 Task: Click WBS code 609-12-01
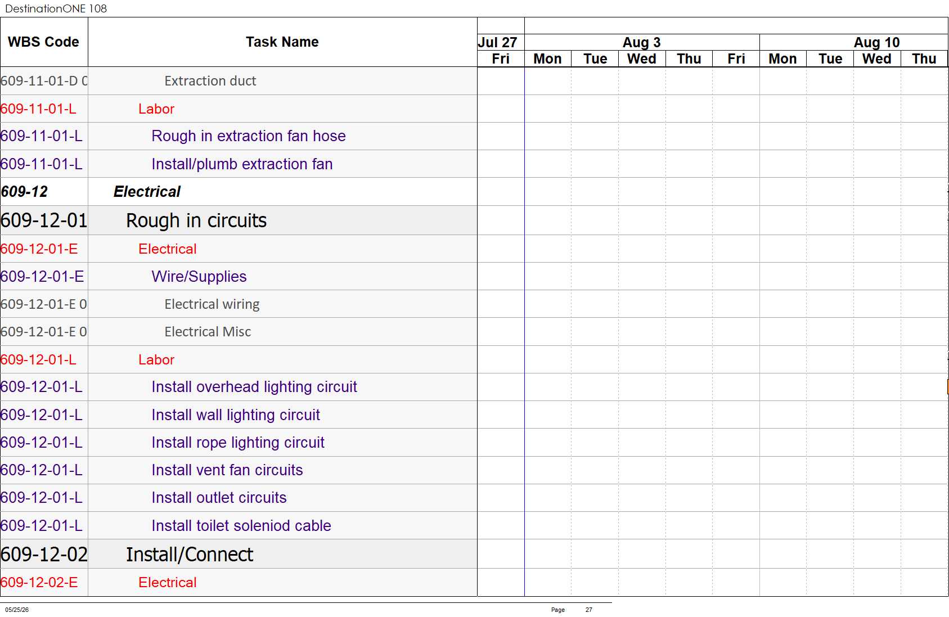click(44, 220)
